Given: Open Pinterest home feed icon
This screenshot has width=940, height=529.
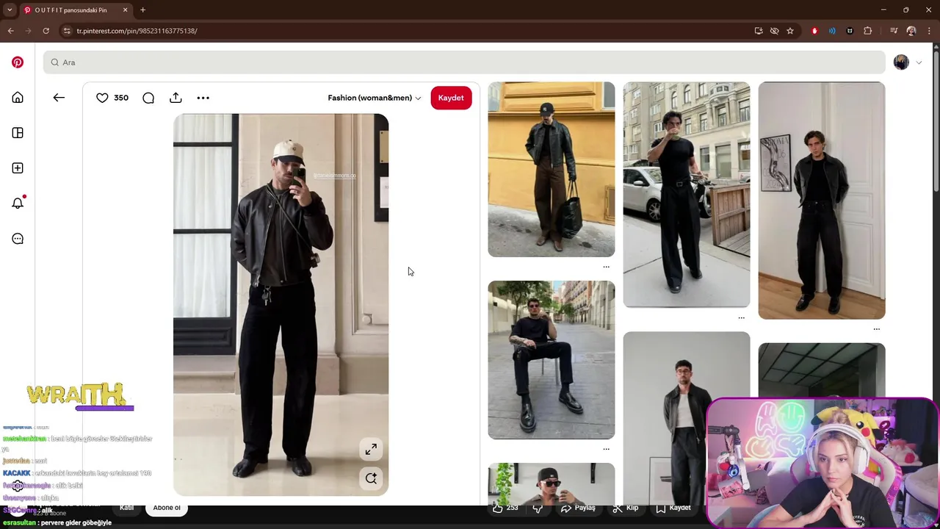Looking at the screenshot, I should [18, 98].
